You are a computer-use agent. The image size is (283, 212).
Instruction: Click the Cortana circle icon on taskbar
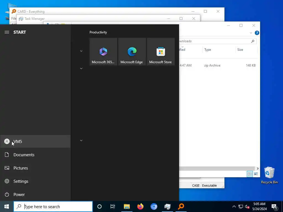pos(99,206)
